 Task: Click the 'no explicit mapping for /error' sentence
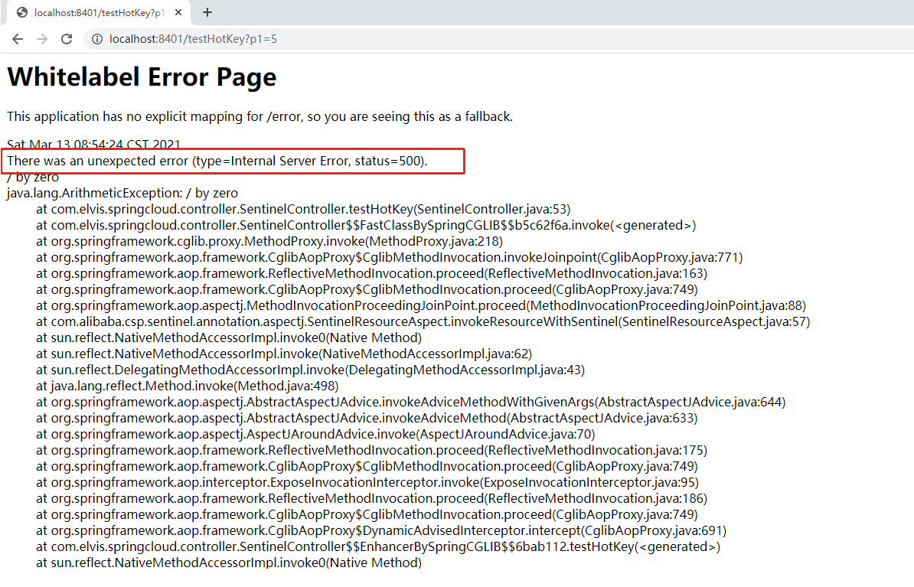[260, 116]
